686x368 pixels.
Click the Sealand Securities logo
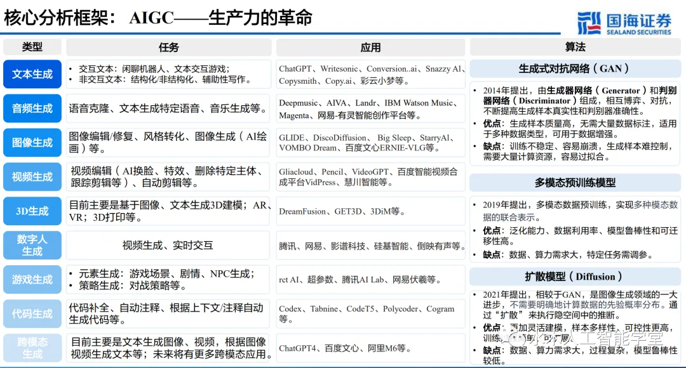tap(624, 23)
